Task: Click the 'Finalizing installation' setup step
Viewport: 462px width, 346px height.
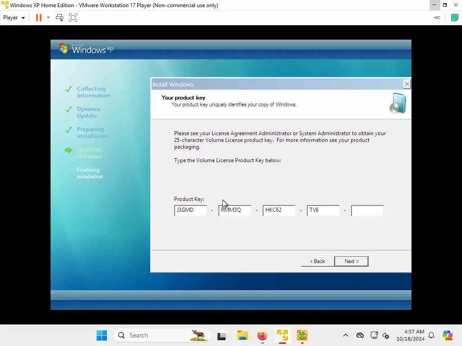Action: tap(90, 173)
